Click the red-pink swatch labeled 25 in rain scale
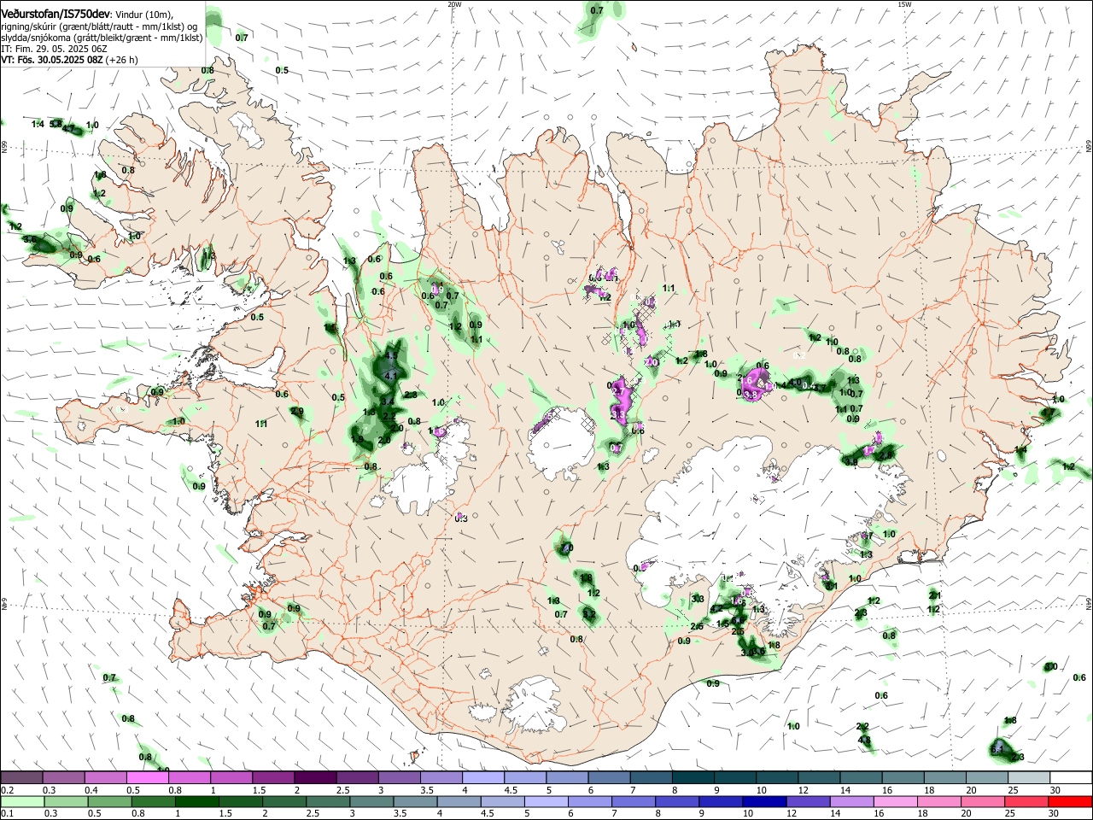Viewport: 1093px width, 820px height. point(1028,801)
